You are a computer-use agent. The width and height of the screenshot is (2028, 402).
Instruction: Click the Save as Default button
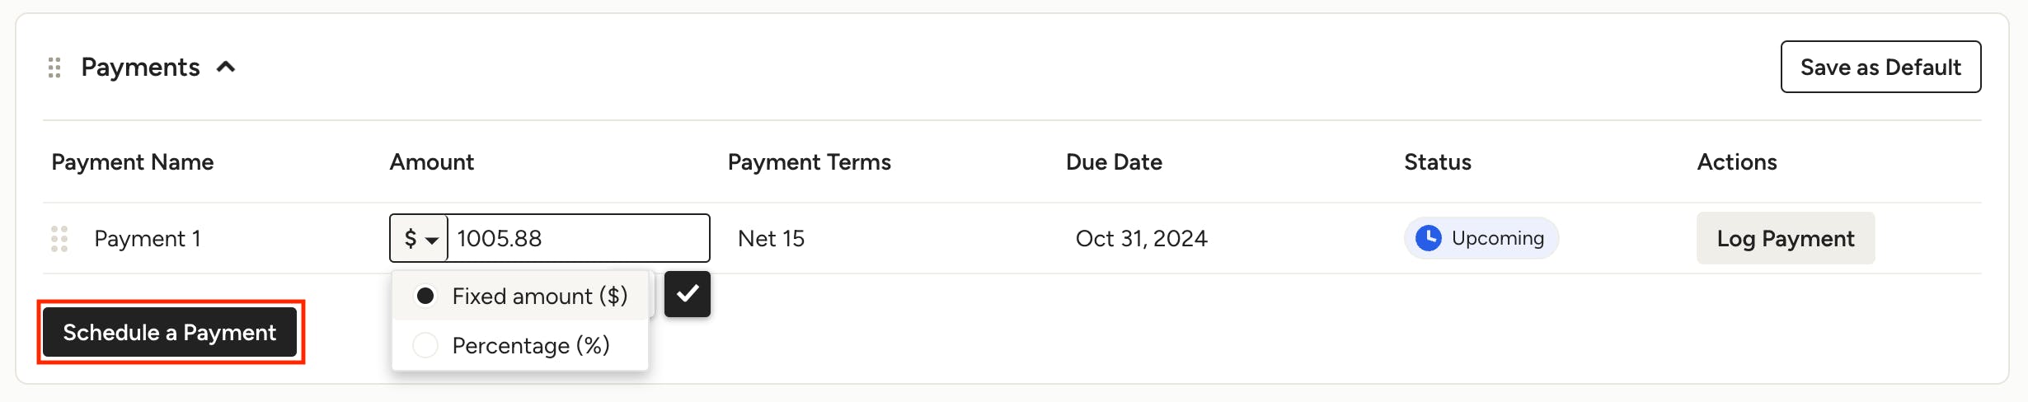tap(1880, 67)
